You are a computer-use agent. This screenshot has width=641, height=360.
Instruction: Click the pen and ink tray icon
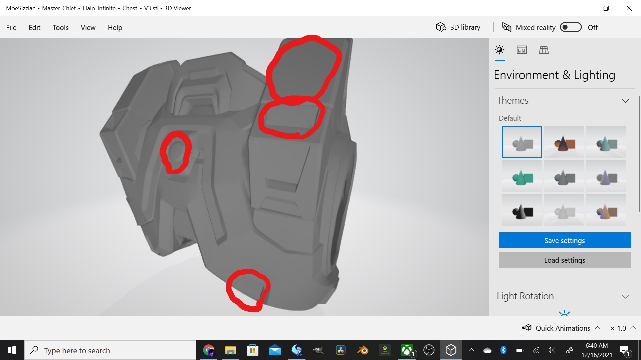(570, 350)
